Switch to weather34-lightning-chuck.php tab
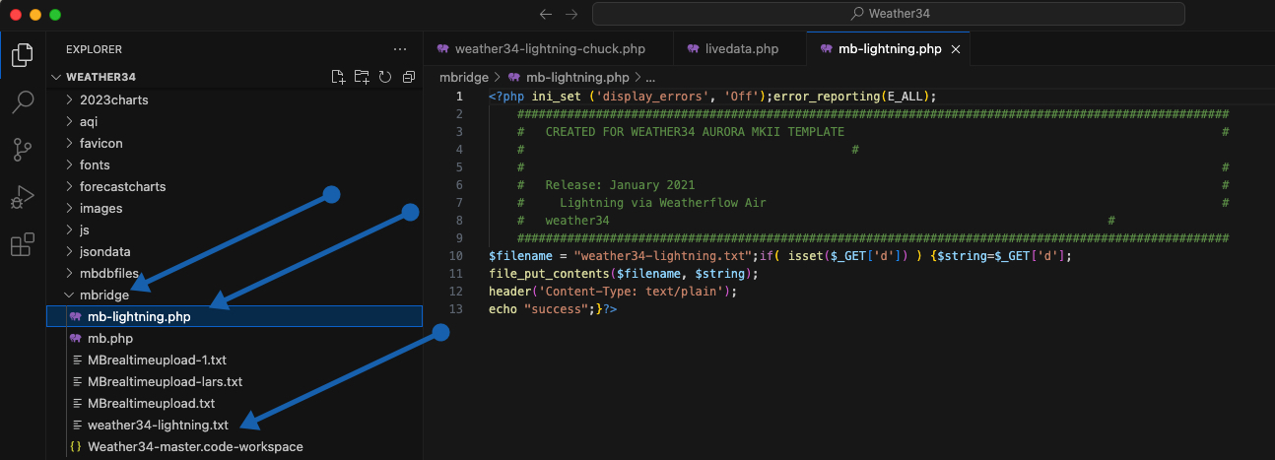 point(549,49)
